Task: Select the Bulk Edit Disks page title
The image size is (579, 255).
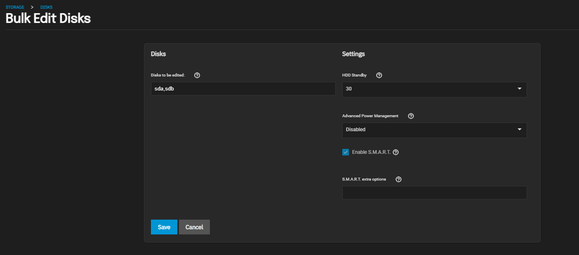Action: click(x=48, y=19)
